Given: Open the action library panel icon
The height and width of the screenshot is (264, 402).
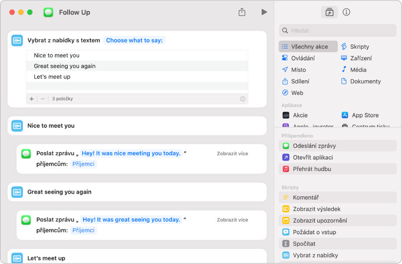Looking at the screenshot, I should (329, 12).
